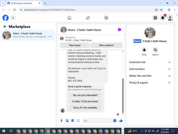The height and width of the screenshot is (134, 178).
Task: Choose a GIF icon
Action: tap(78, 121)
